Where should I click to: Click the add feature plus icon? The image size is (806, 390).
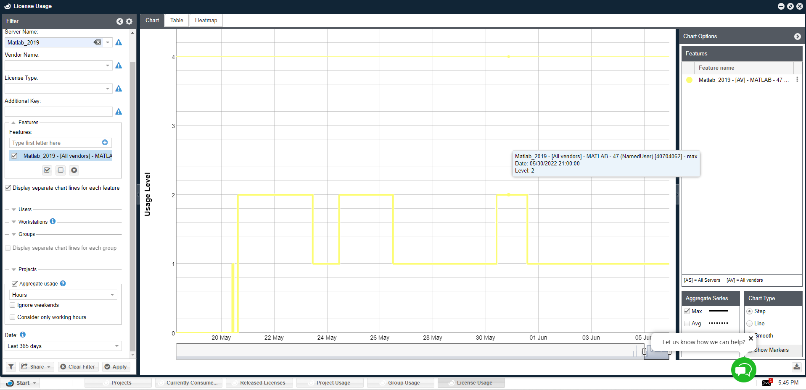coord(105,143)
